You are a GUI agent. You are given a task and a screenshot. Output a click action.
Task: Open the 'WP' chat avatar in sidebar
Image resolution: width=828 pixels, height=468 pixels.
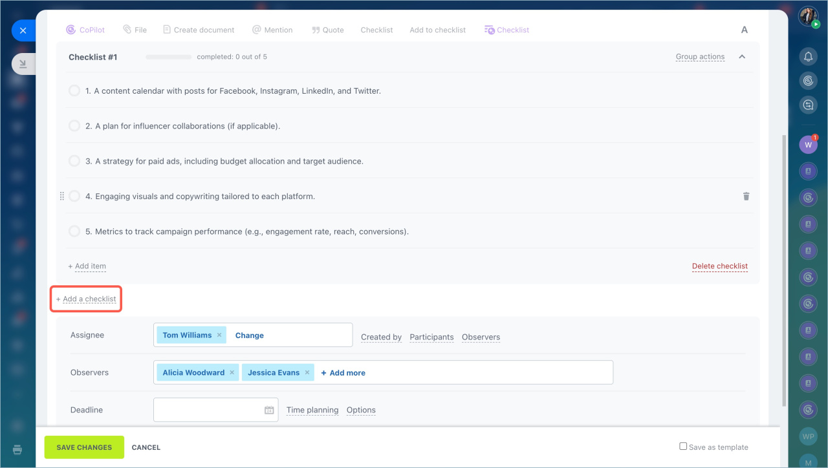click(808, 436)
